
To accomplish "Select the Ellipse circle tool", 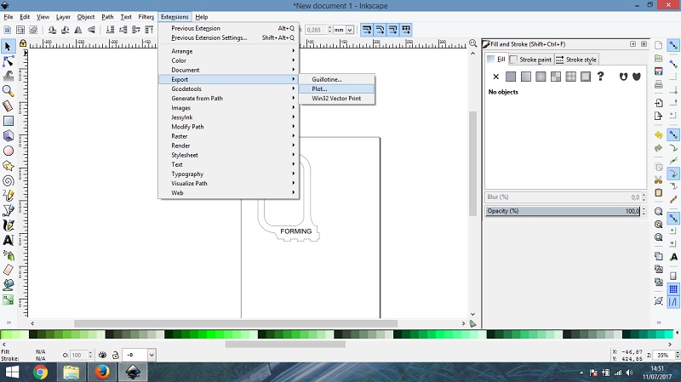I will coord(8,151).
